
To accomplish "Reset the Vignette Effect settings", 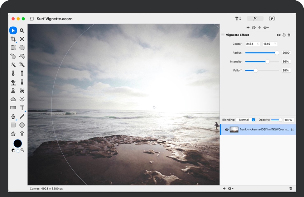I will (284, 35).
